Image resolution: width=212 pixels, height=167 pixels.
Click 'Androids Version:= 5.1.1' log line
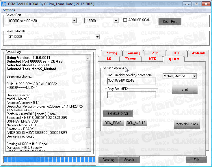[23, 103]
